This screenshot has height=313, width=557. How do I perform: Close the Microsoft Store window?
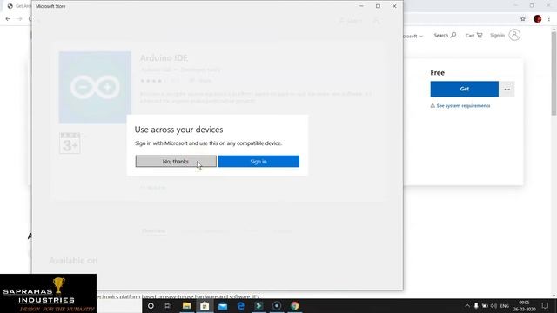[x=394, y=6]
